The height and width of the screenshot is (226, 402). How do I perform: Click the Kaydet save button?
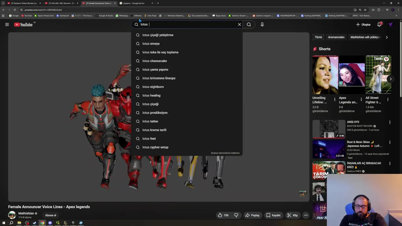pos(274,215)
